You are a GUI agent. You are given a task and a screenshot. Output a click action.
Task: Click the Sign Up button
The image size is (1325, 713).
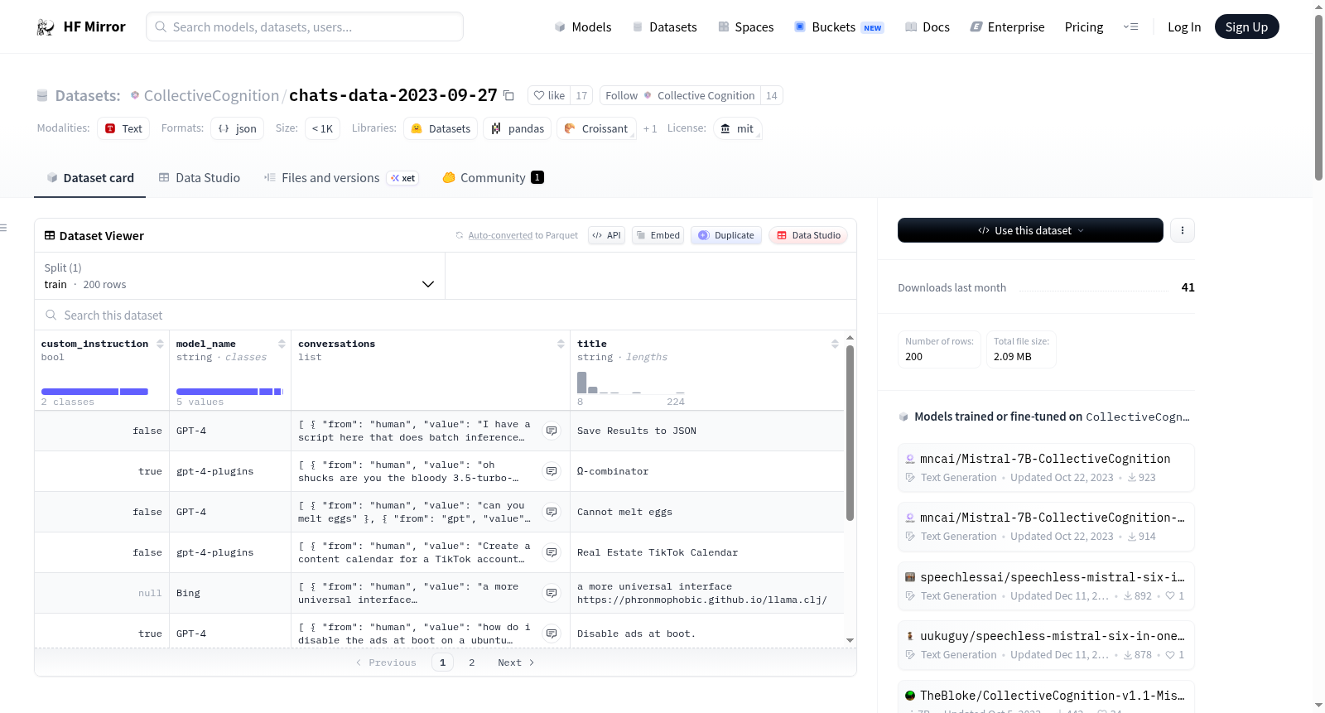(1246, 27)
